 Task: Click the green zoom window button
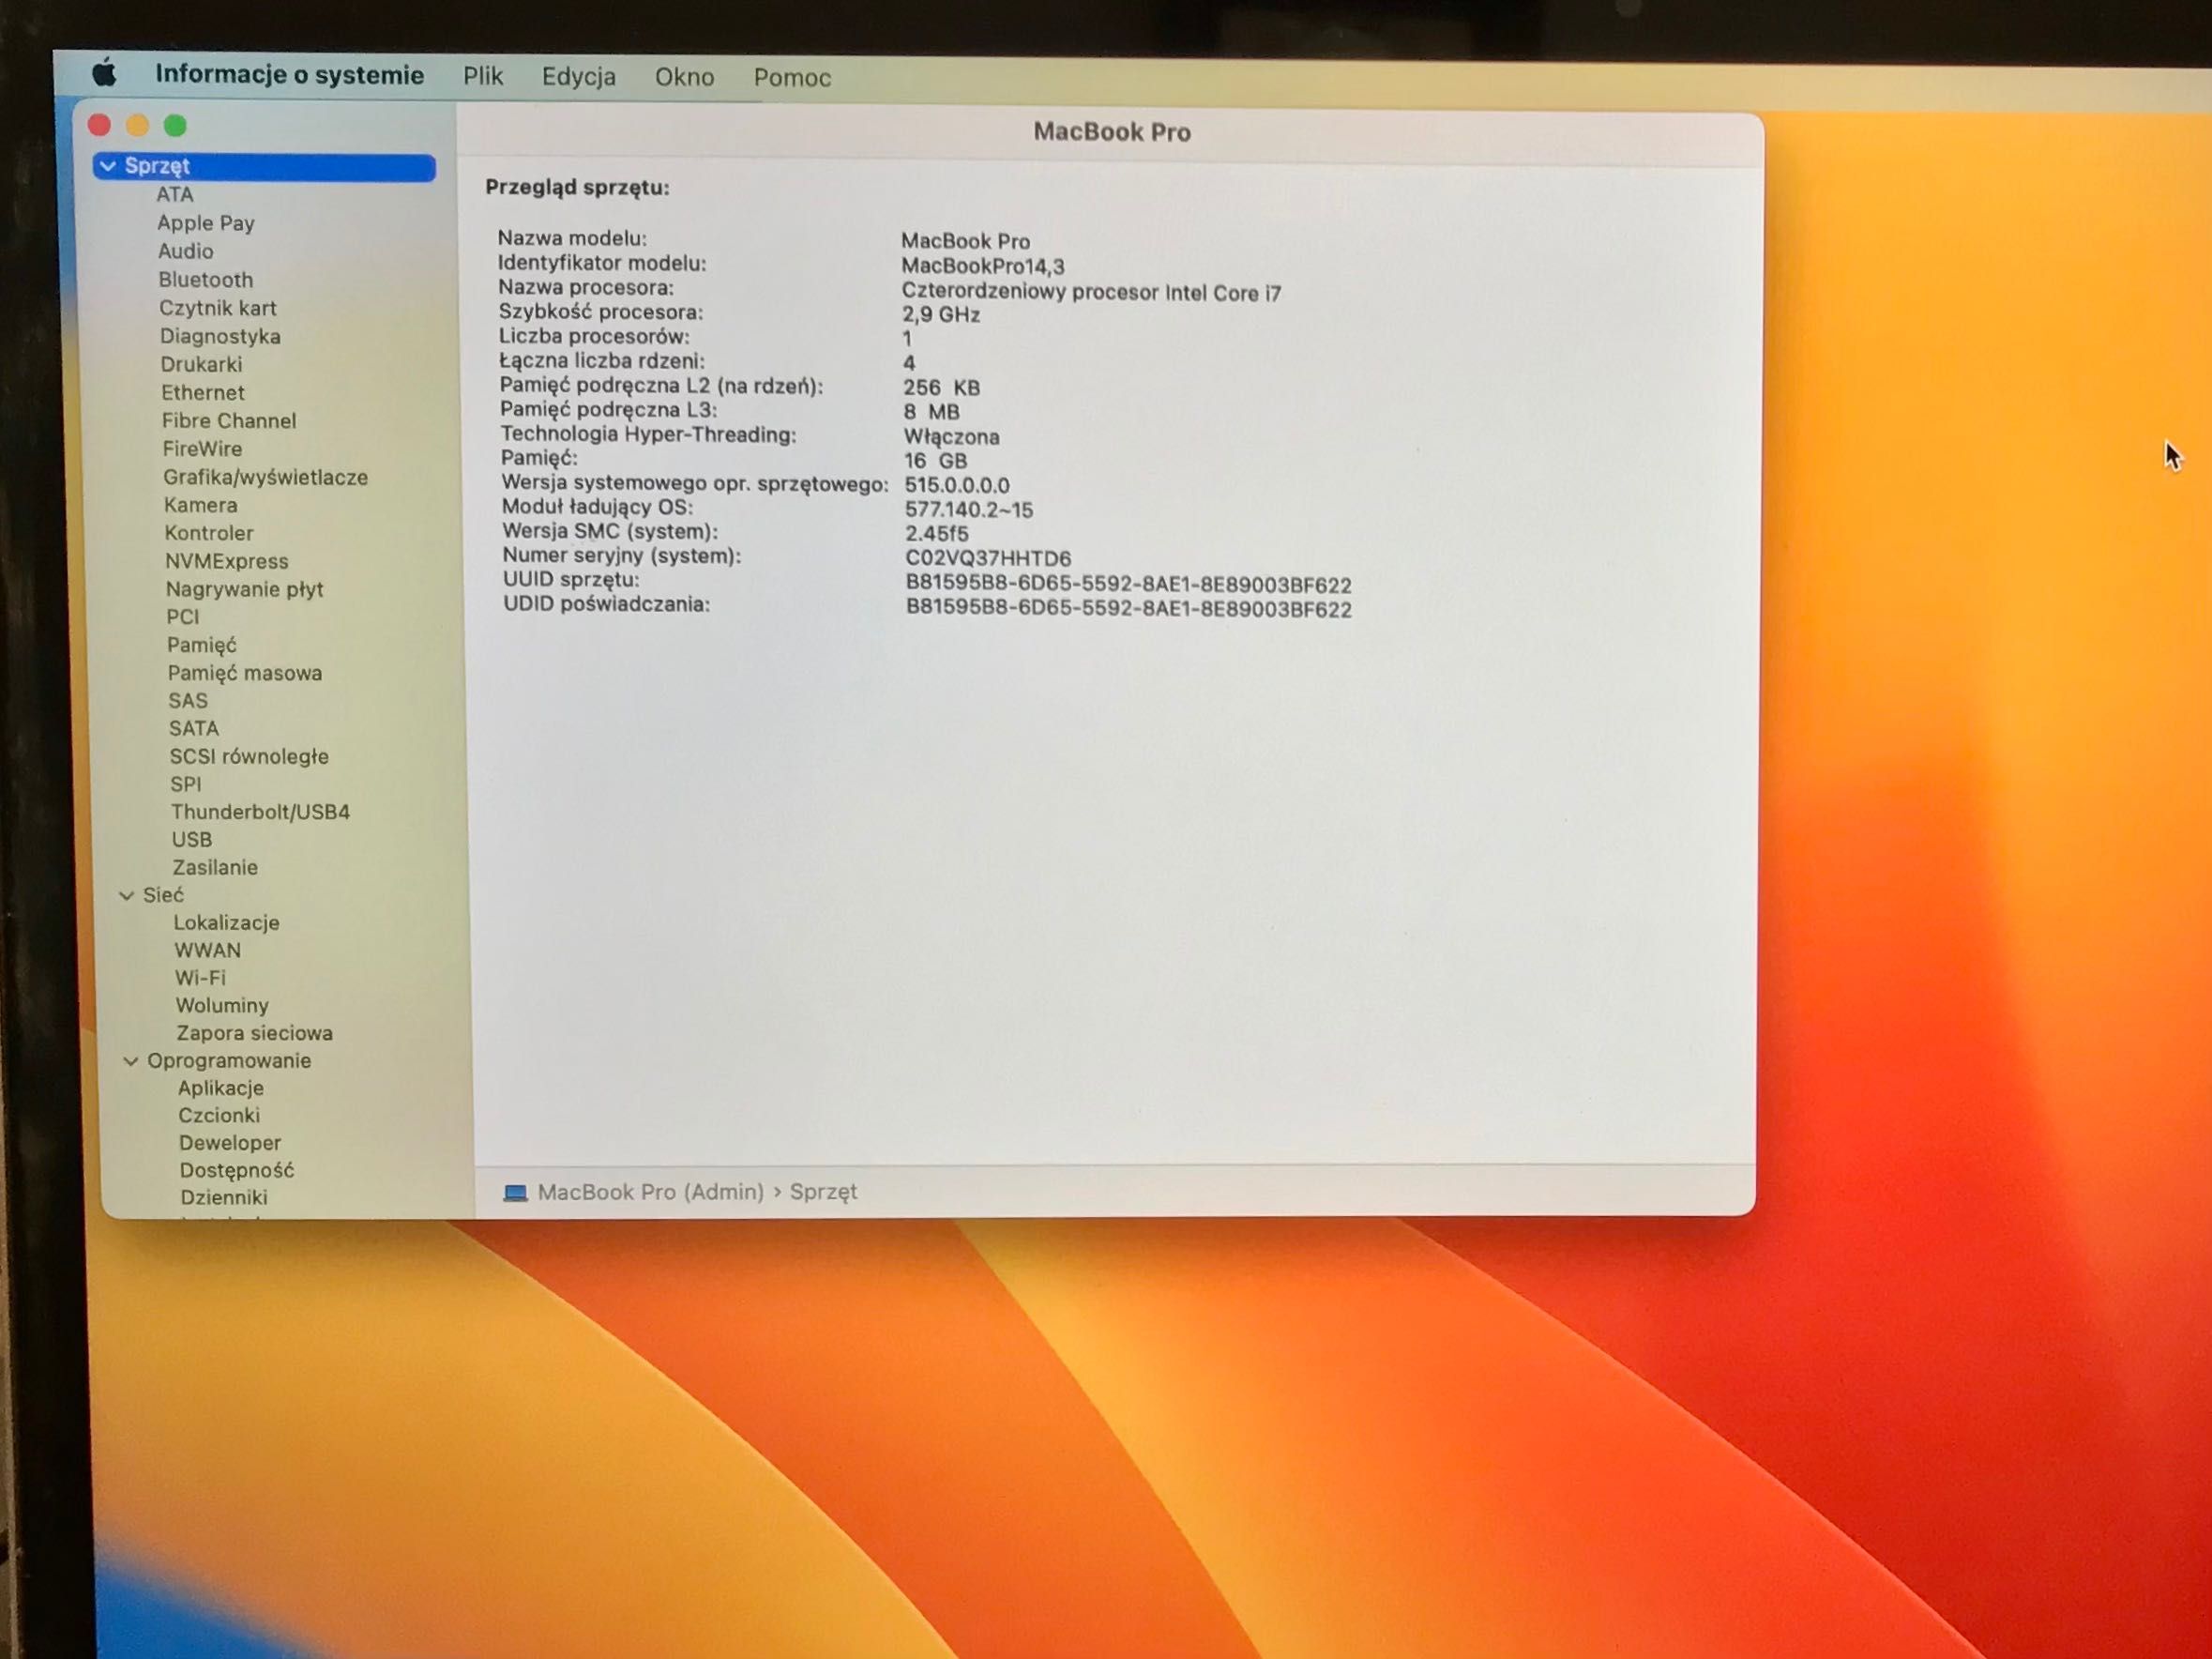click(x=175, y=126)
